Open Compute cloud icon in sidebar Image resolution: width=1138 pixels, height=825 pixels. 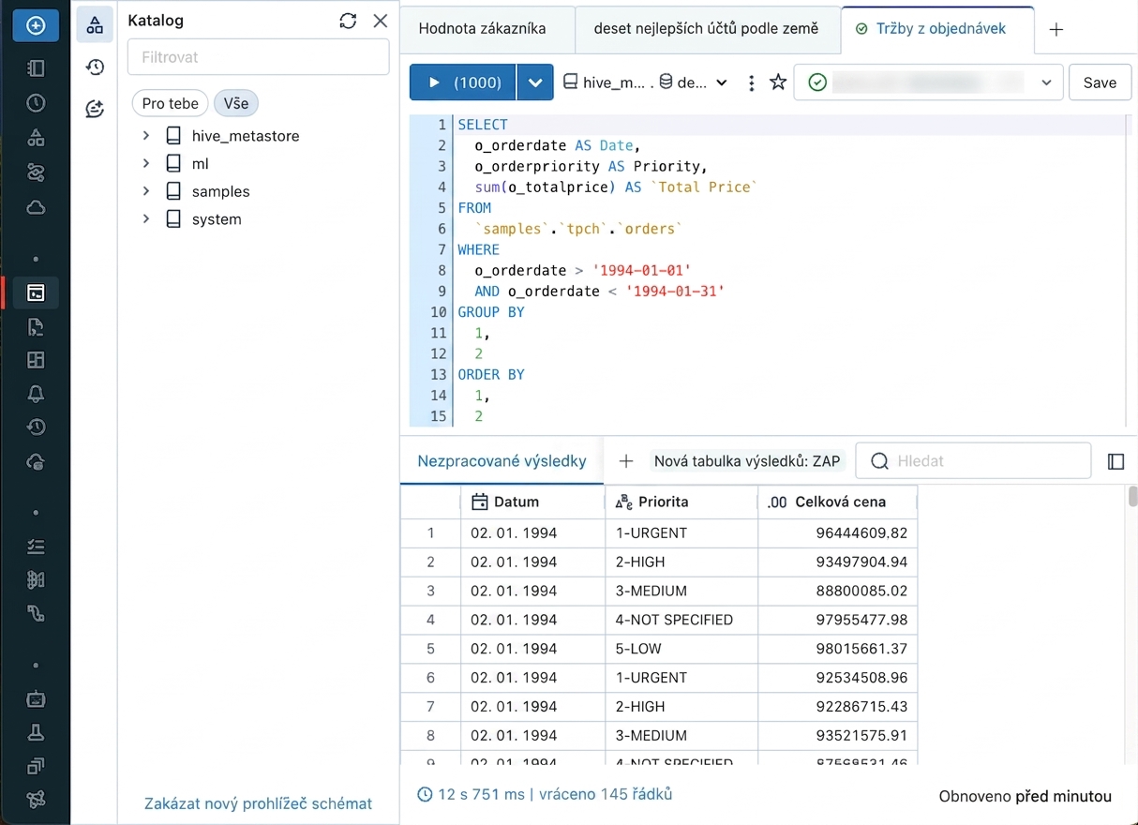[x=36, y=207]
